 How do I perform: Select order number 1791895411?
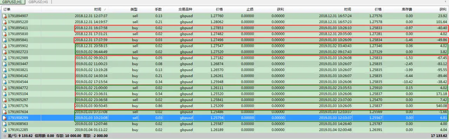(x=18, y=28)
